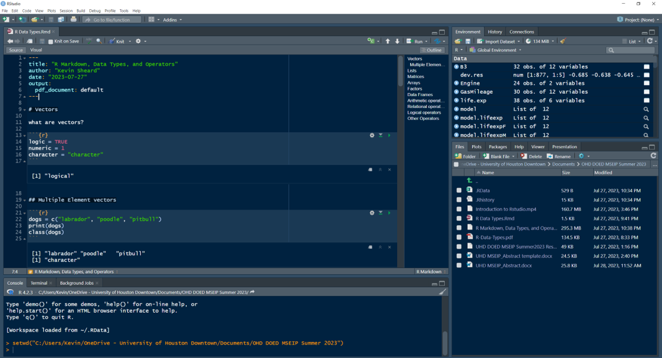View model list with magnifier icon
Screen dimensions: 662x358
[646, 109]
